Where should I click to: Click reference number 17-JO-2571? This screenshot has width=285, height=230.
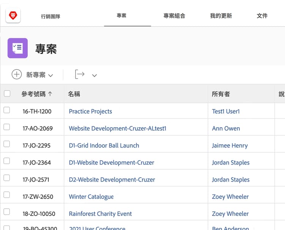[x=36, y=180]
